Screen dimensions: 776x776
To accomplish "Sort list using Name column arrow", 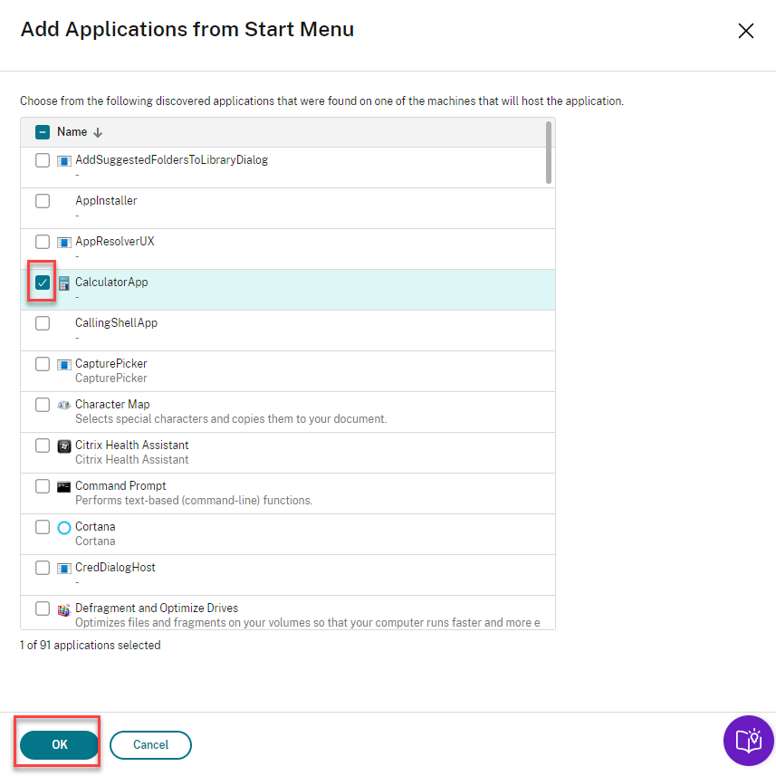I will 98,132.
